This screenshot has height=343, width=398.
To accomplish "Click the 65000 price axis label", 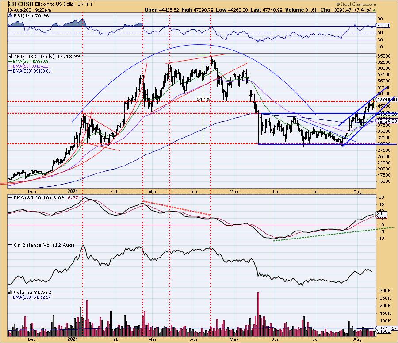I will (x=384, y=56).
